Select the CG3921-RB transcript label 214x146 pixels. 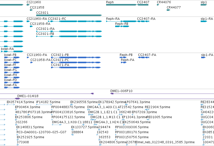(45, 34)
